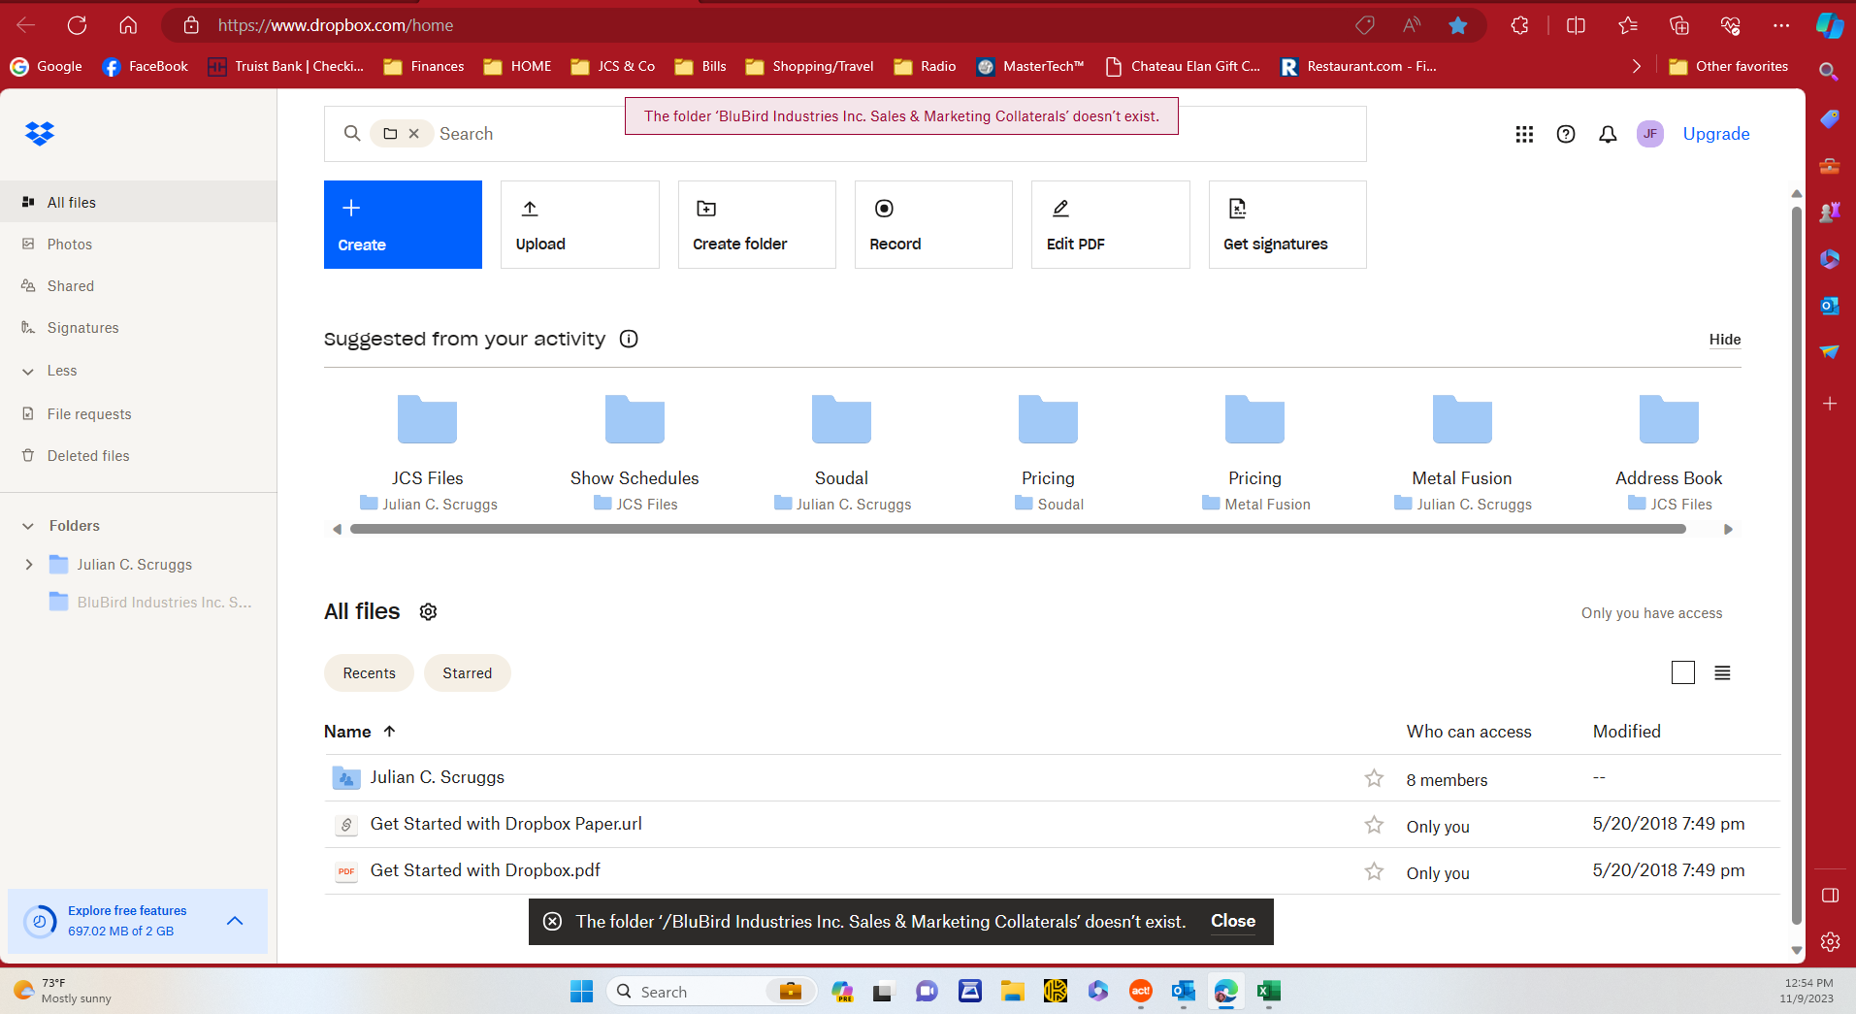
Task: Open Edge sidebar settings gear
Action: point(1830,941)
